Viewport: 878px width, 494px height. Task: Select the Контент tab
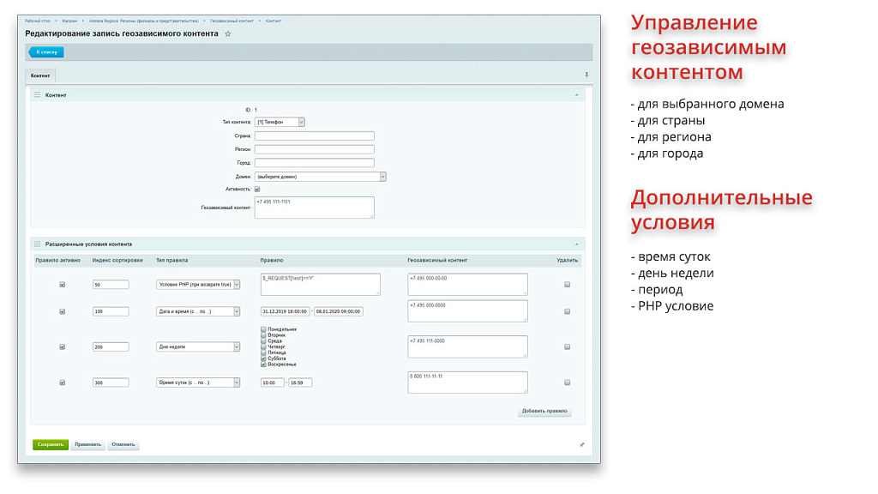[x=40, y=75]
